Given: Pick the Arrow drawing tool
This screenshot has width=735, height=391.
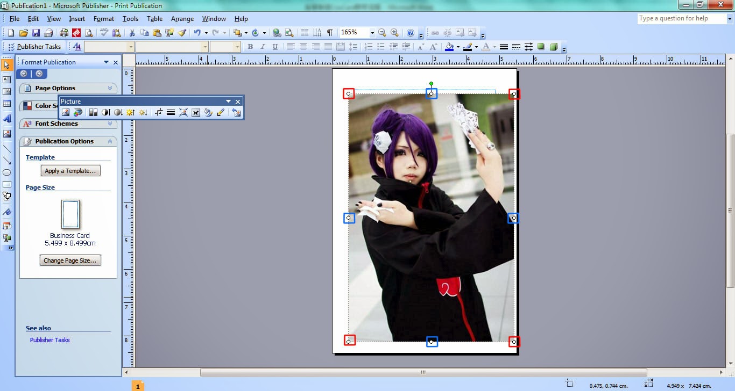Looking at the screenshot, I should tap(7, 161).
